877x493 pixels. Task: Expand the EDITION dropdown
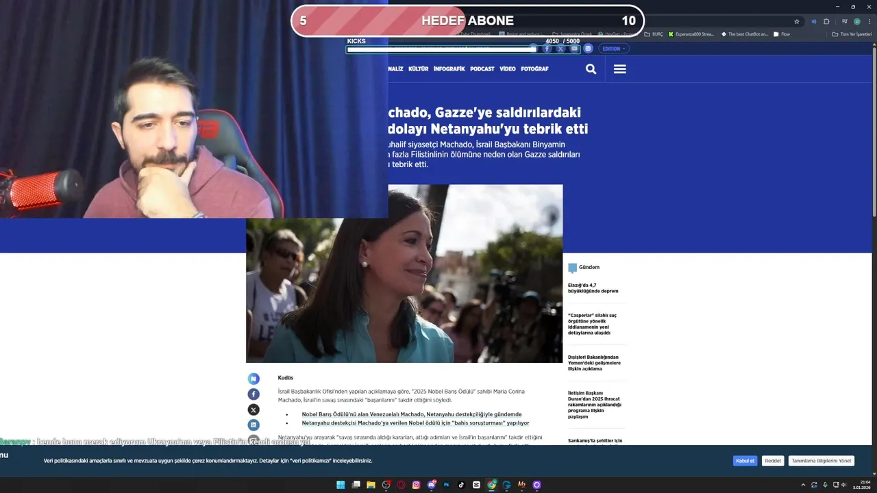tap(613, 49)
